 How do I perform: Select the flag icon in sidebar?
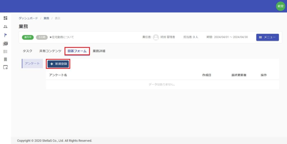coord(5,35)
